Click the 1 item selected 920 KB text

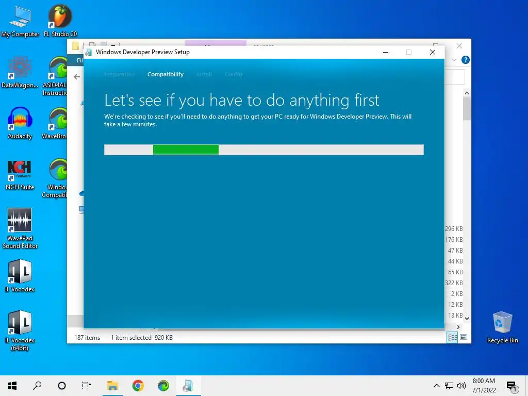coord(142,337)
